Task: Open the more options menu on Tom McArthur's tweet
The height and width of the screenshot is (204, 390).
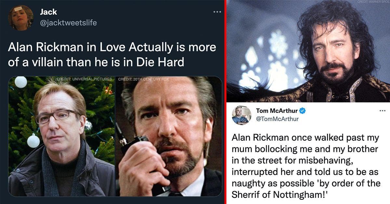Action: point(382,111)
